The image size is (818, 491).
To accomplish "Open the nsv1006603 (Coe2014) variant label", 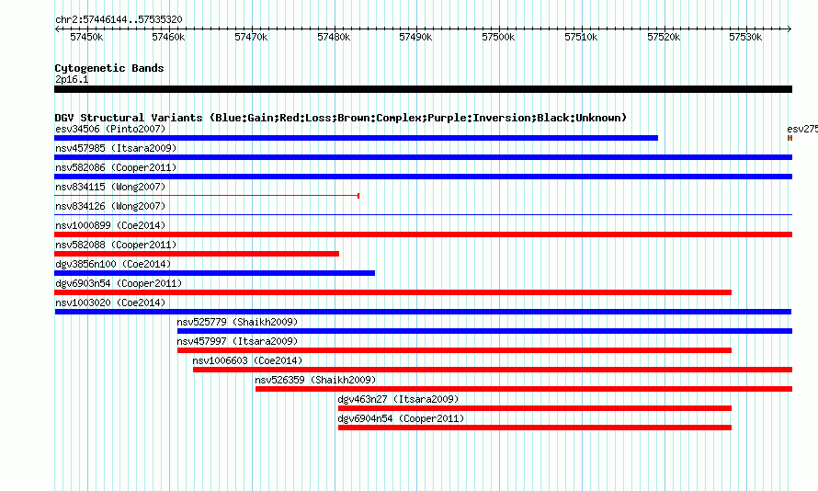I will click(x=247, y=360).
